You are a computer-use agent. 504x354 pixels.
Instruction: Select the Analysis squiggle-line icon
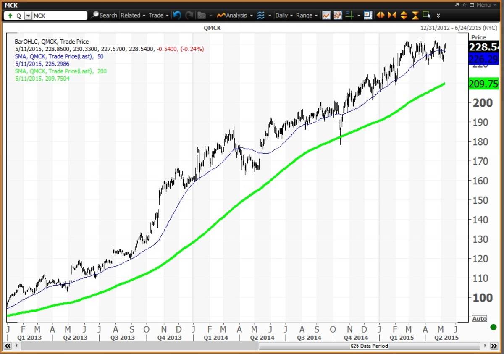pos(221,15)
